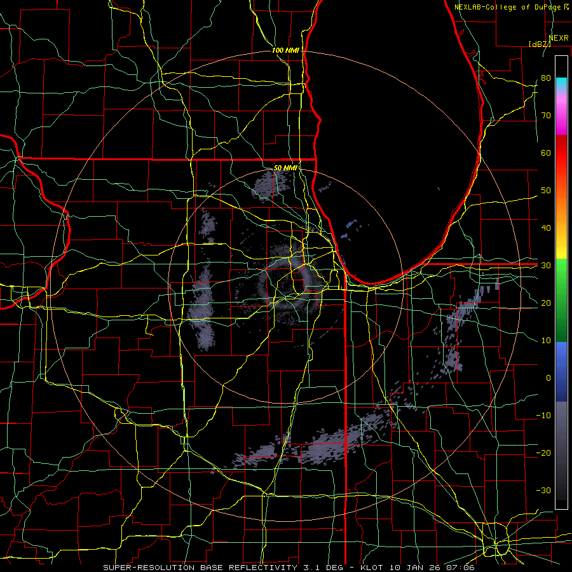
Task: Click the 100 NMI range ring label
Action: 285,50
